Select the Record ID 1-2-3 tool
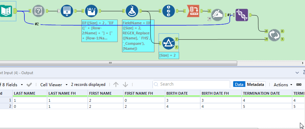The image size is (305, 129). pos(168,11)
